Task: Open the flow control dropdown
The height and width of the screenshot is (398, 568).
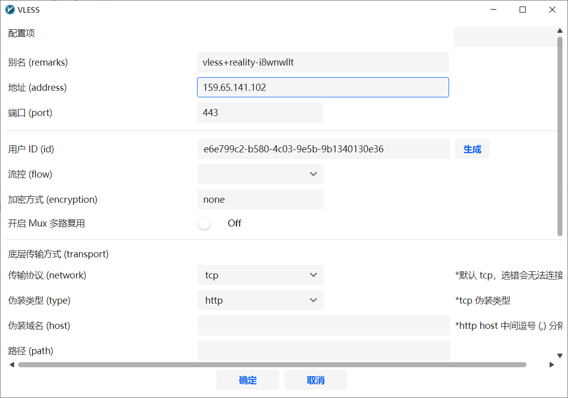Action: (x=260, y=174)
